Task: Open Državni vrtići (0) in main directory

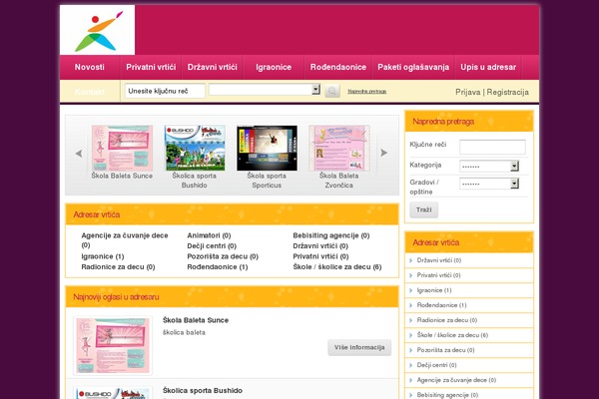Action: click(x=320, y=246)
